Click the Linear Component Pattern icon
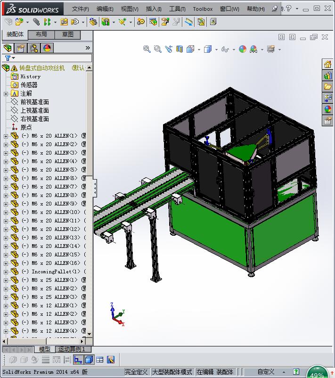 pyautogui.click(x=47, y=22)
